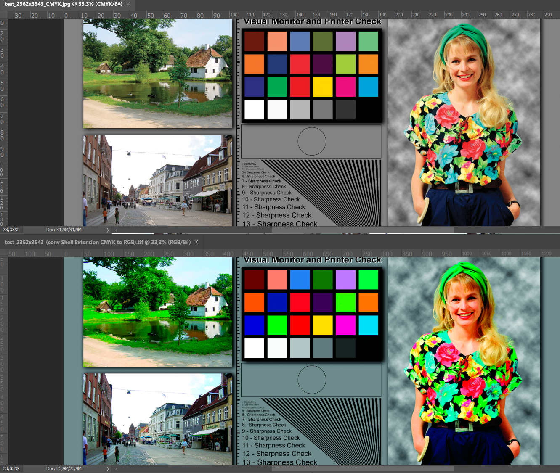Click the horizontal scrollbar thumb of the CMYK document
The width and height of the screenshot is (560, 473).
pos(362,230)
